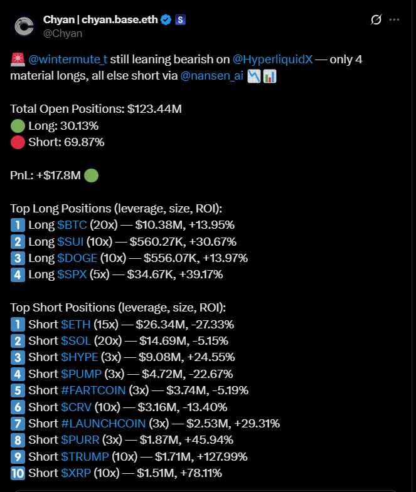Visit the @nansen_ai mention
416x492 pixels.
[x=212, y=76]
